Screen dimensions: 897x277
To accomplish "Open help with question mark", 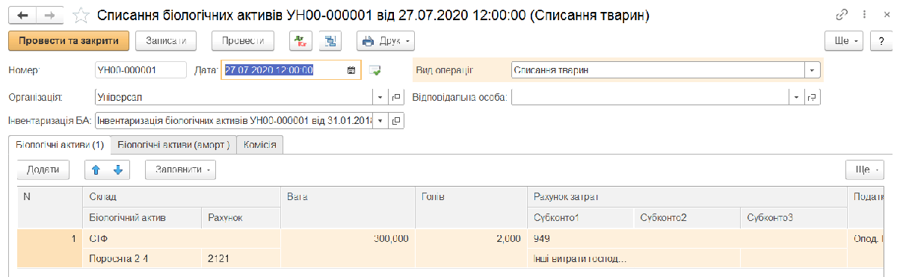I will tap(881, 40).
